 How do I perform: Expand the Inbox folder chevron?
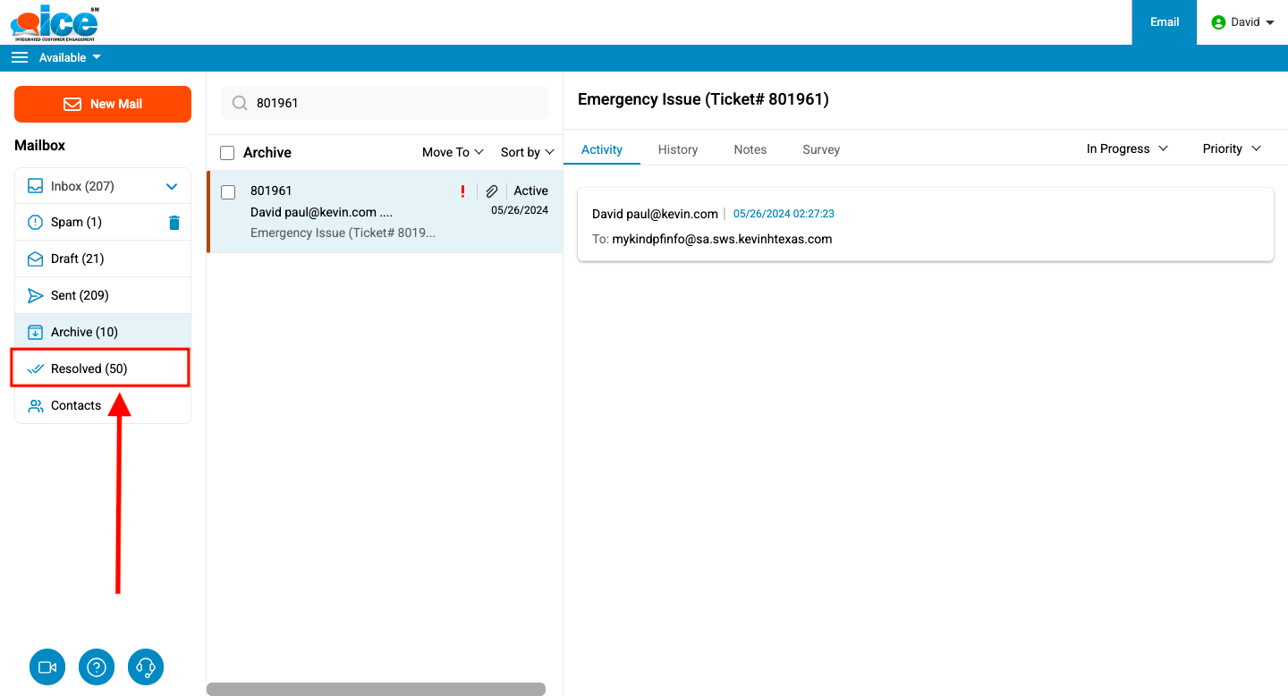pos(172,187)
